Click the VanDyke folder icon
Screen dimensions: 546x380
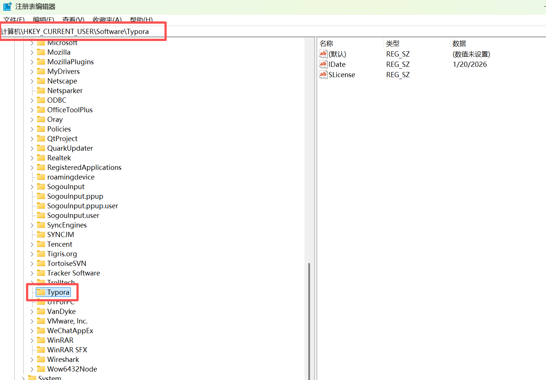pos(41,311)
